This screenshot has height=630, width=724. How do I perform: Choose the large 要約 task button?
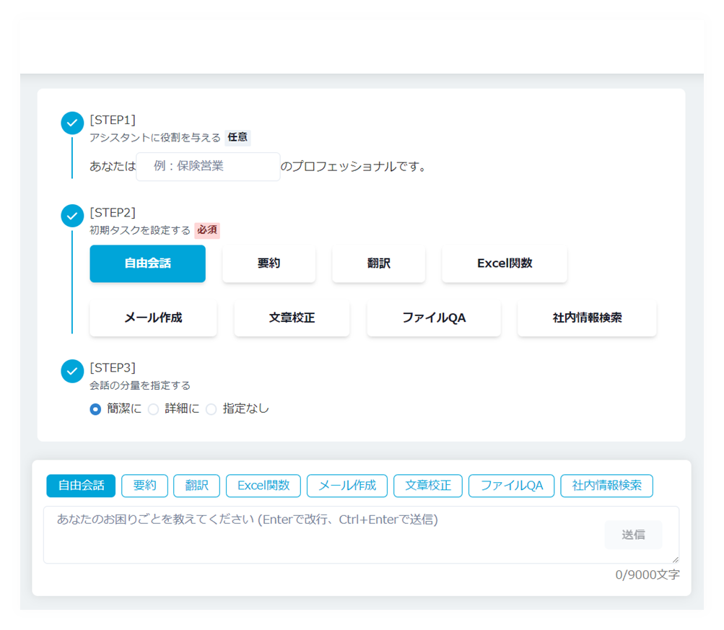point(269,263)
